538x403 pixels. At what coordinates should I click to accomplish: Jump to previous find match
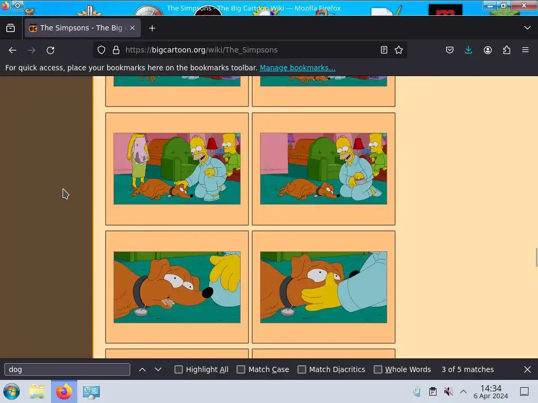click(x=142, y=369)
